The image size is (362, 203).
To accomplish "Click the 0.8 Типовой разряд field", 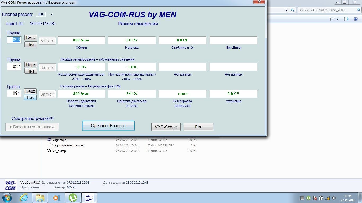I will coord(41,14).
